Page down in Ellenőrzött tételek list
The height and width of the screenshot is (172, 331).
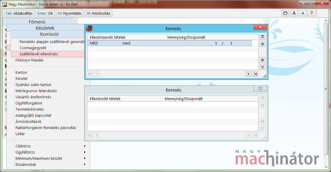(x=263, y=121)
